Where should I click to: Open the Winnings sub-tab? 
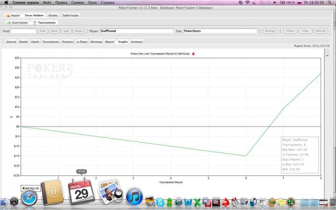point(96,42)
